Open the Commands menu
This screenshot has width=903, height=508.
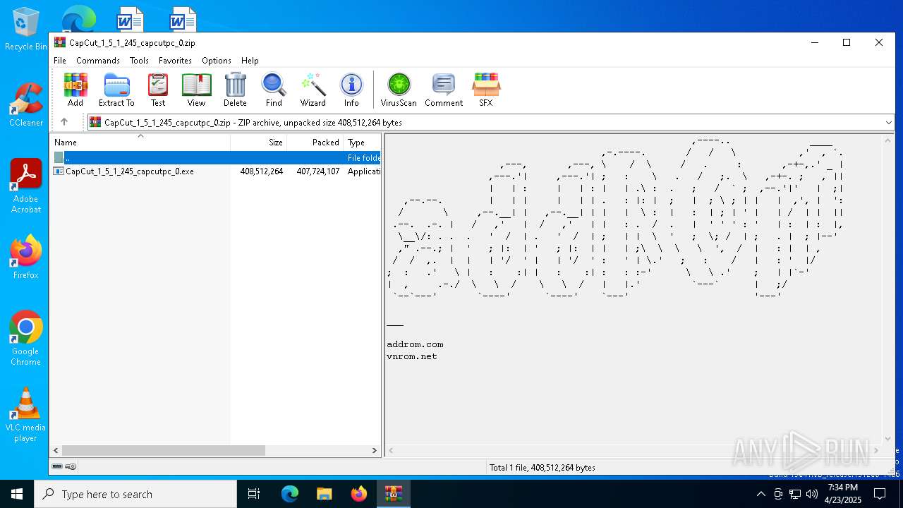pos(98,61)
